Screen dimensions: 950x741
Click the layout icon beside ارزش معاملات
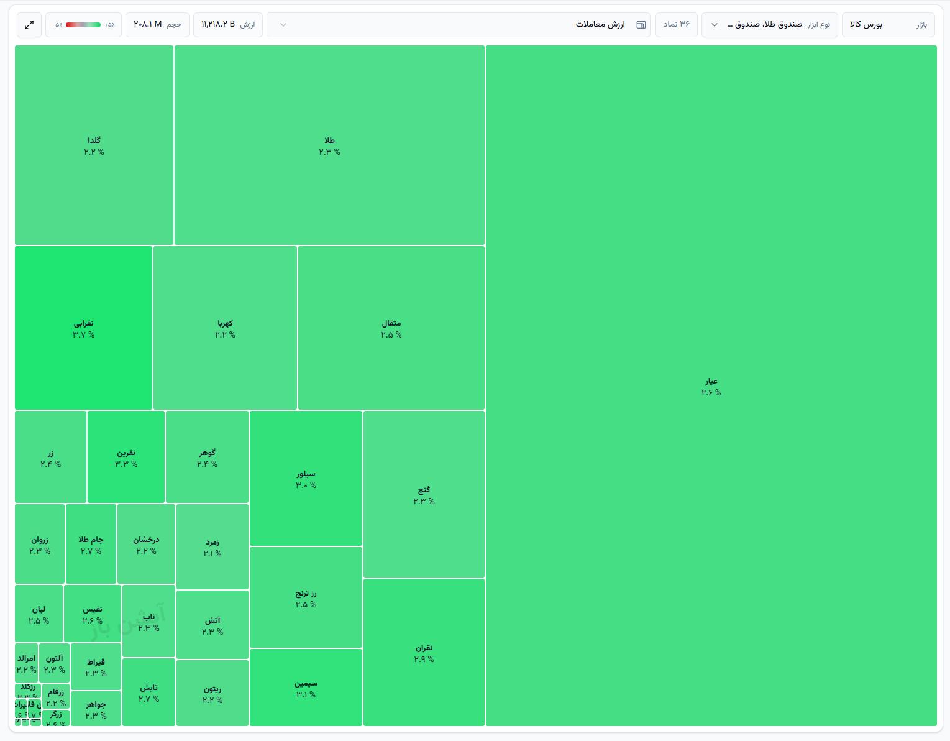coord(641,25)
